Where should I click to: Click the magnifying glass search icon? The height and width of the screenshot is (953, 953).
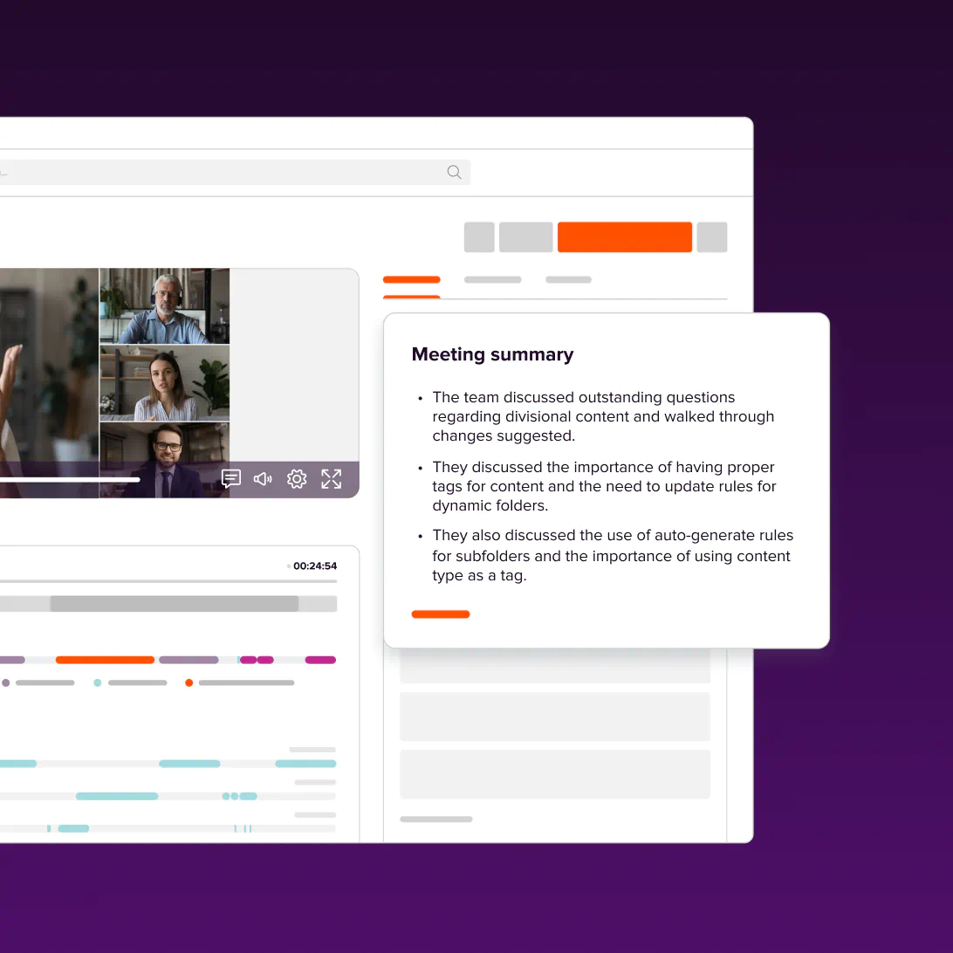click(x=454, y=171)
